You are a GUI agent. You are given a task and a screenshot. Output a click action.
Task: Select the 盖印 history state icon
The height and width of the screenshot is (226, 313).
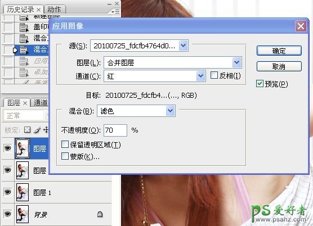[x=24, y=28]
